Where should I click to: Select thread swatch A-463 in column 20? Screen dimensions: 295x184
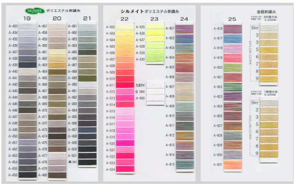click(57, 65)
